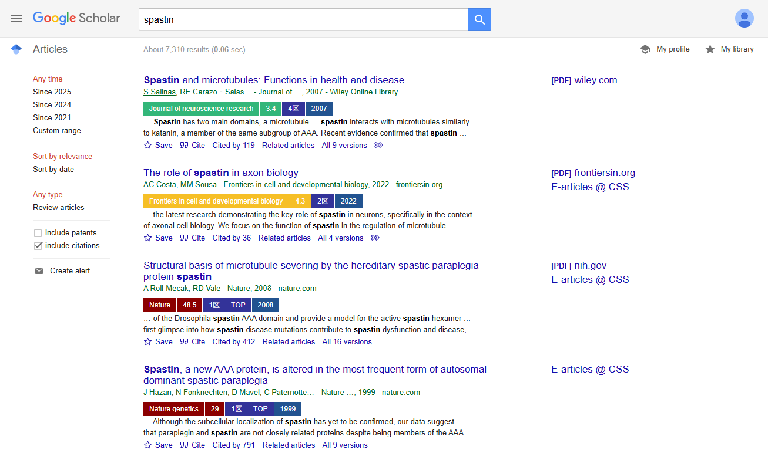Select Review articles type filter
This screenshot has height=460, width=768.
[58, 208]
